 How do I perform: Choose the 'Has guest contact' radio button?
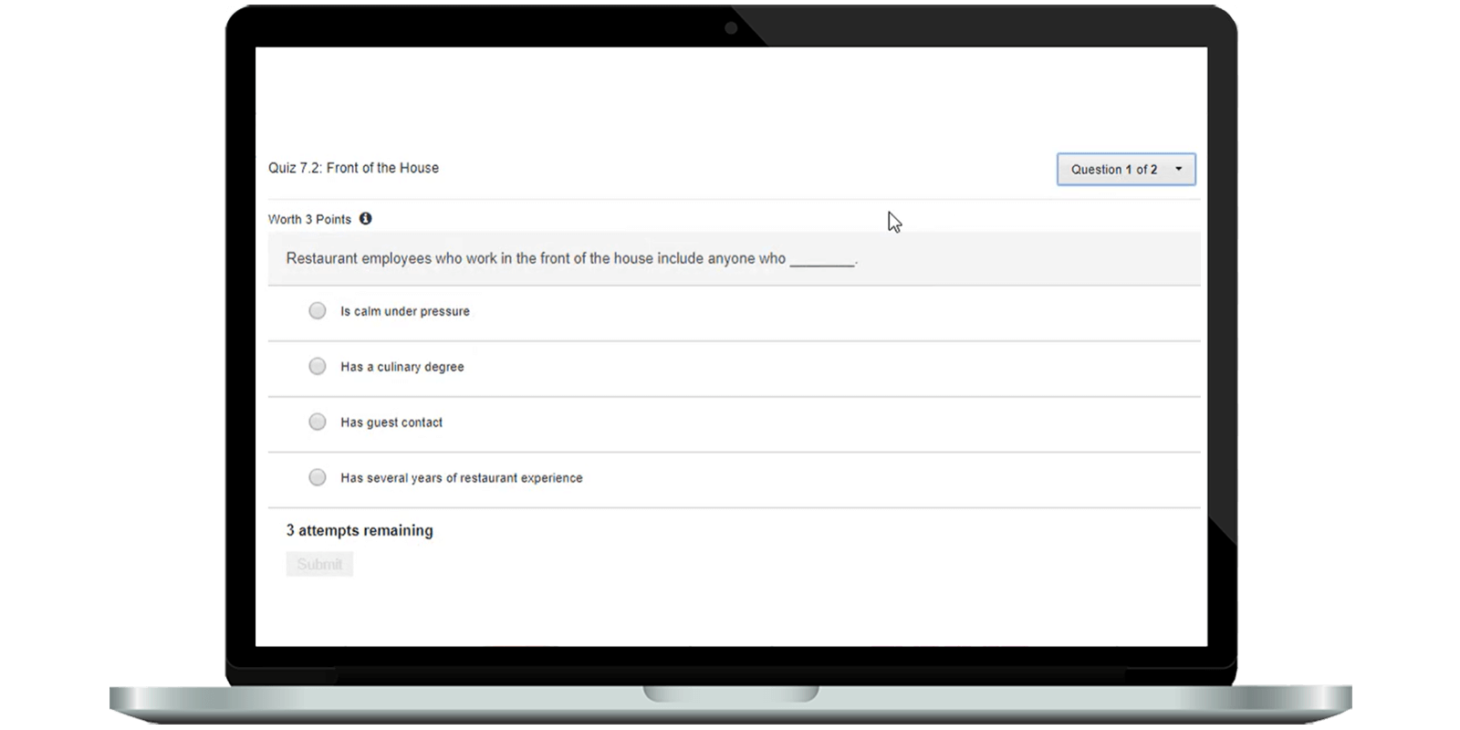[318, 422]
